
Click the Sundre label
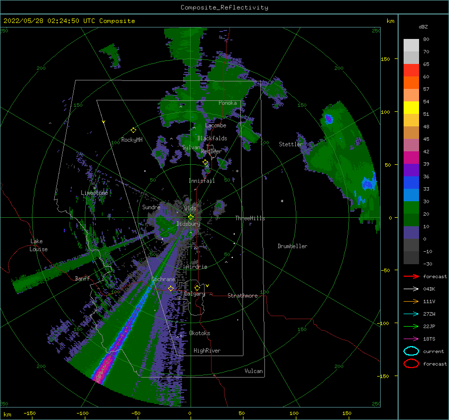[x=151, y=207]
